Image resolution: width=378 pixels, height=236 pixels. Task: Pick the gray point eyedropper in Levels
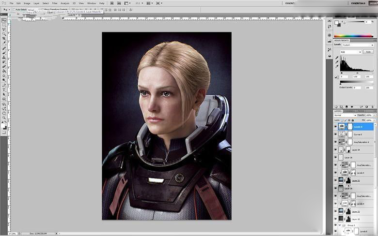(337, 62)
